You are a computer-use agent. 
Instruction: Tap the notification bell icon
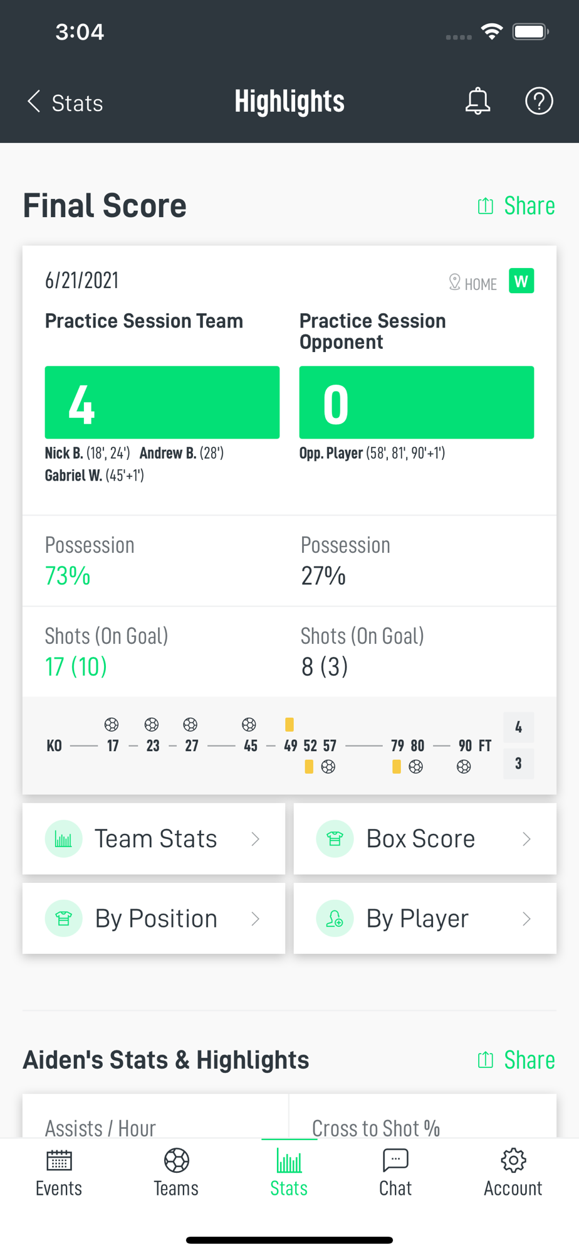pos(477,101)
